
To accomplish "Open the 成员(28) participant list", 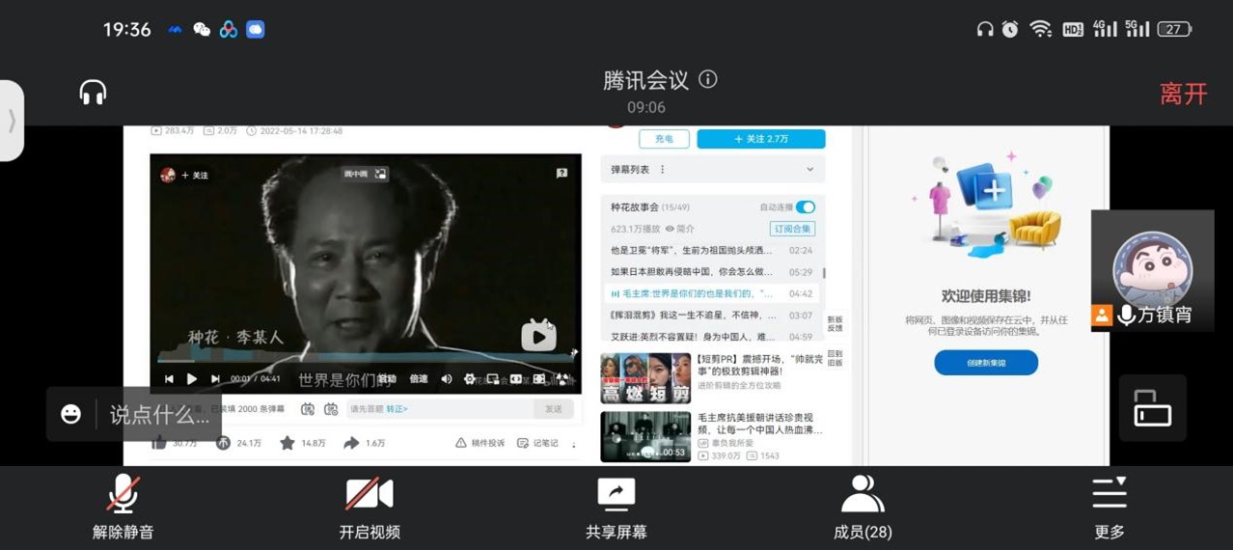I will click(863, 507).
